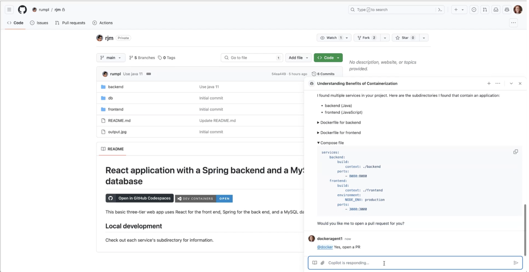Open the Add file dropdown
Viewport: 529px width, 272px height.
tap(298, 58)
